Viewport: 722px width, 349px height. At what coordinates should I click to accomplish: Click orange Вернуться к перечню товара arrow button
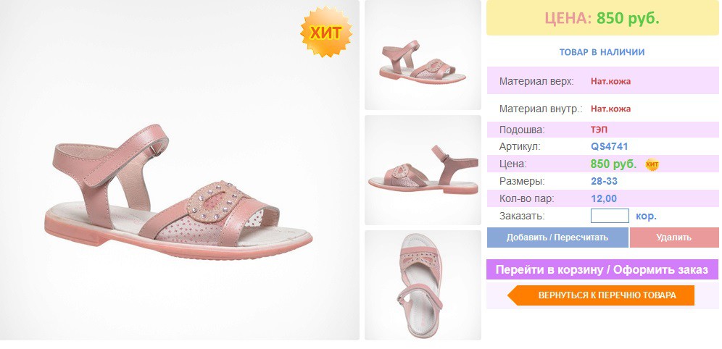pyautogui.click(x=601, y=295)
